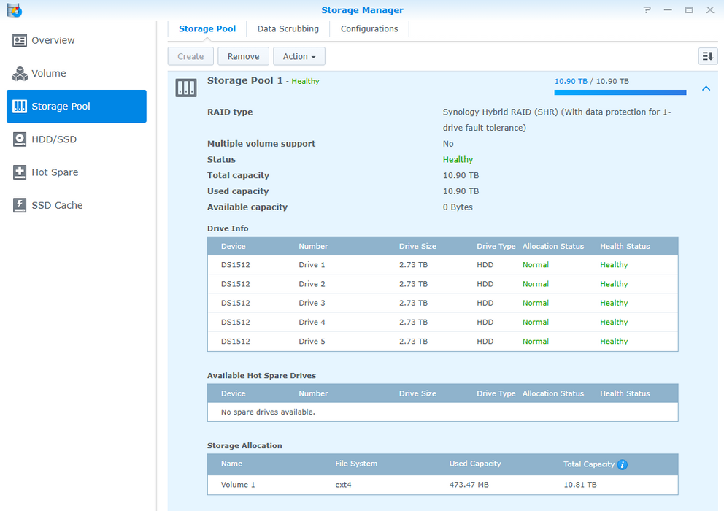Select the Drive 1 row

[x=442, y=265]
